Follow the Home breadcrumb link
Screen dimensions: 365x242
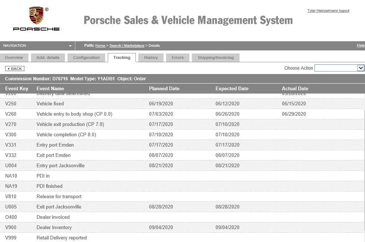pyautogui.click(x=100, y=46)
